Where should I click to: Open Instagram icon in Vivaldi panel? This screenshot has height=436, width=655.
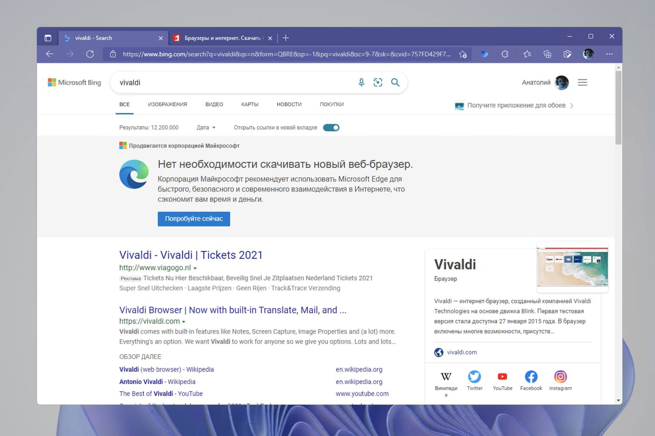click(x=560, y=377)
